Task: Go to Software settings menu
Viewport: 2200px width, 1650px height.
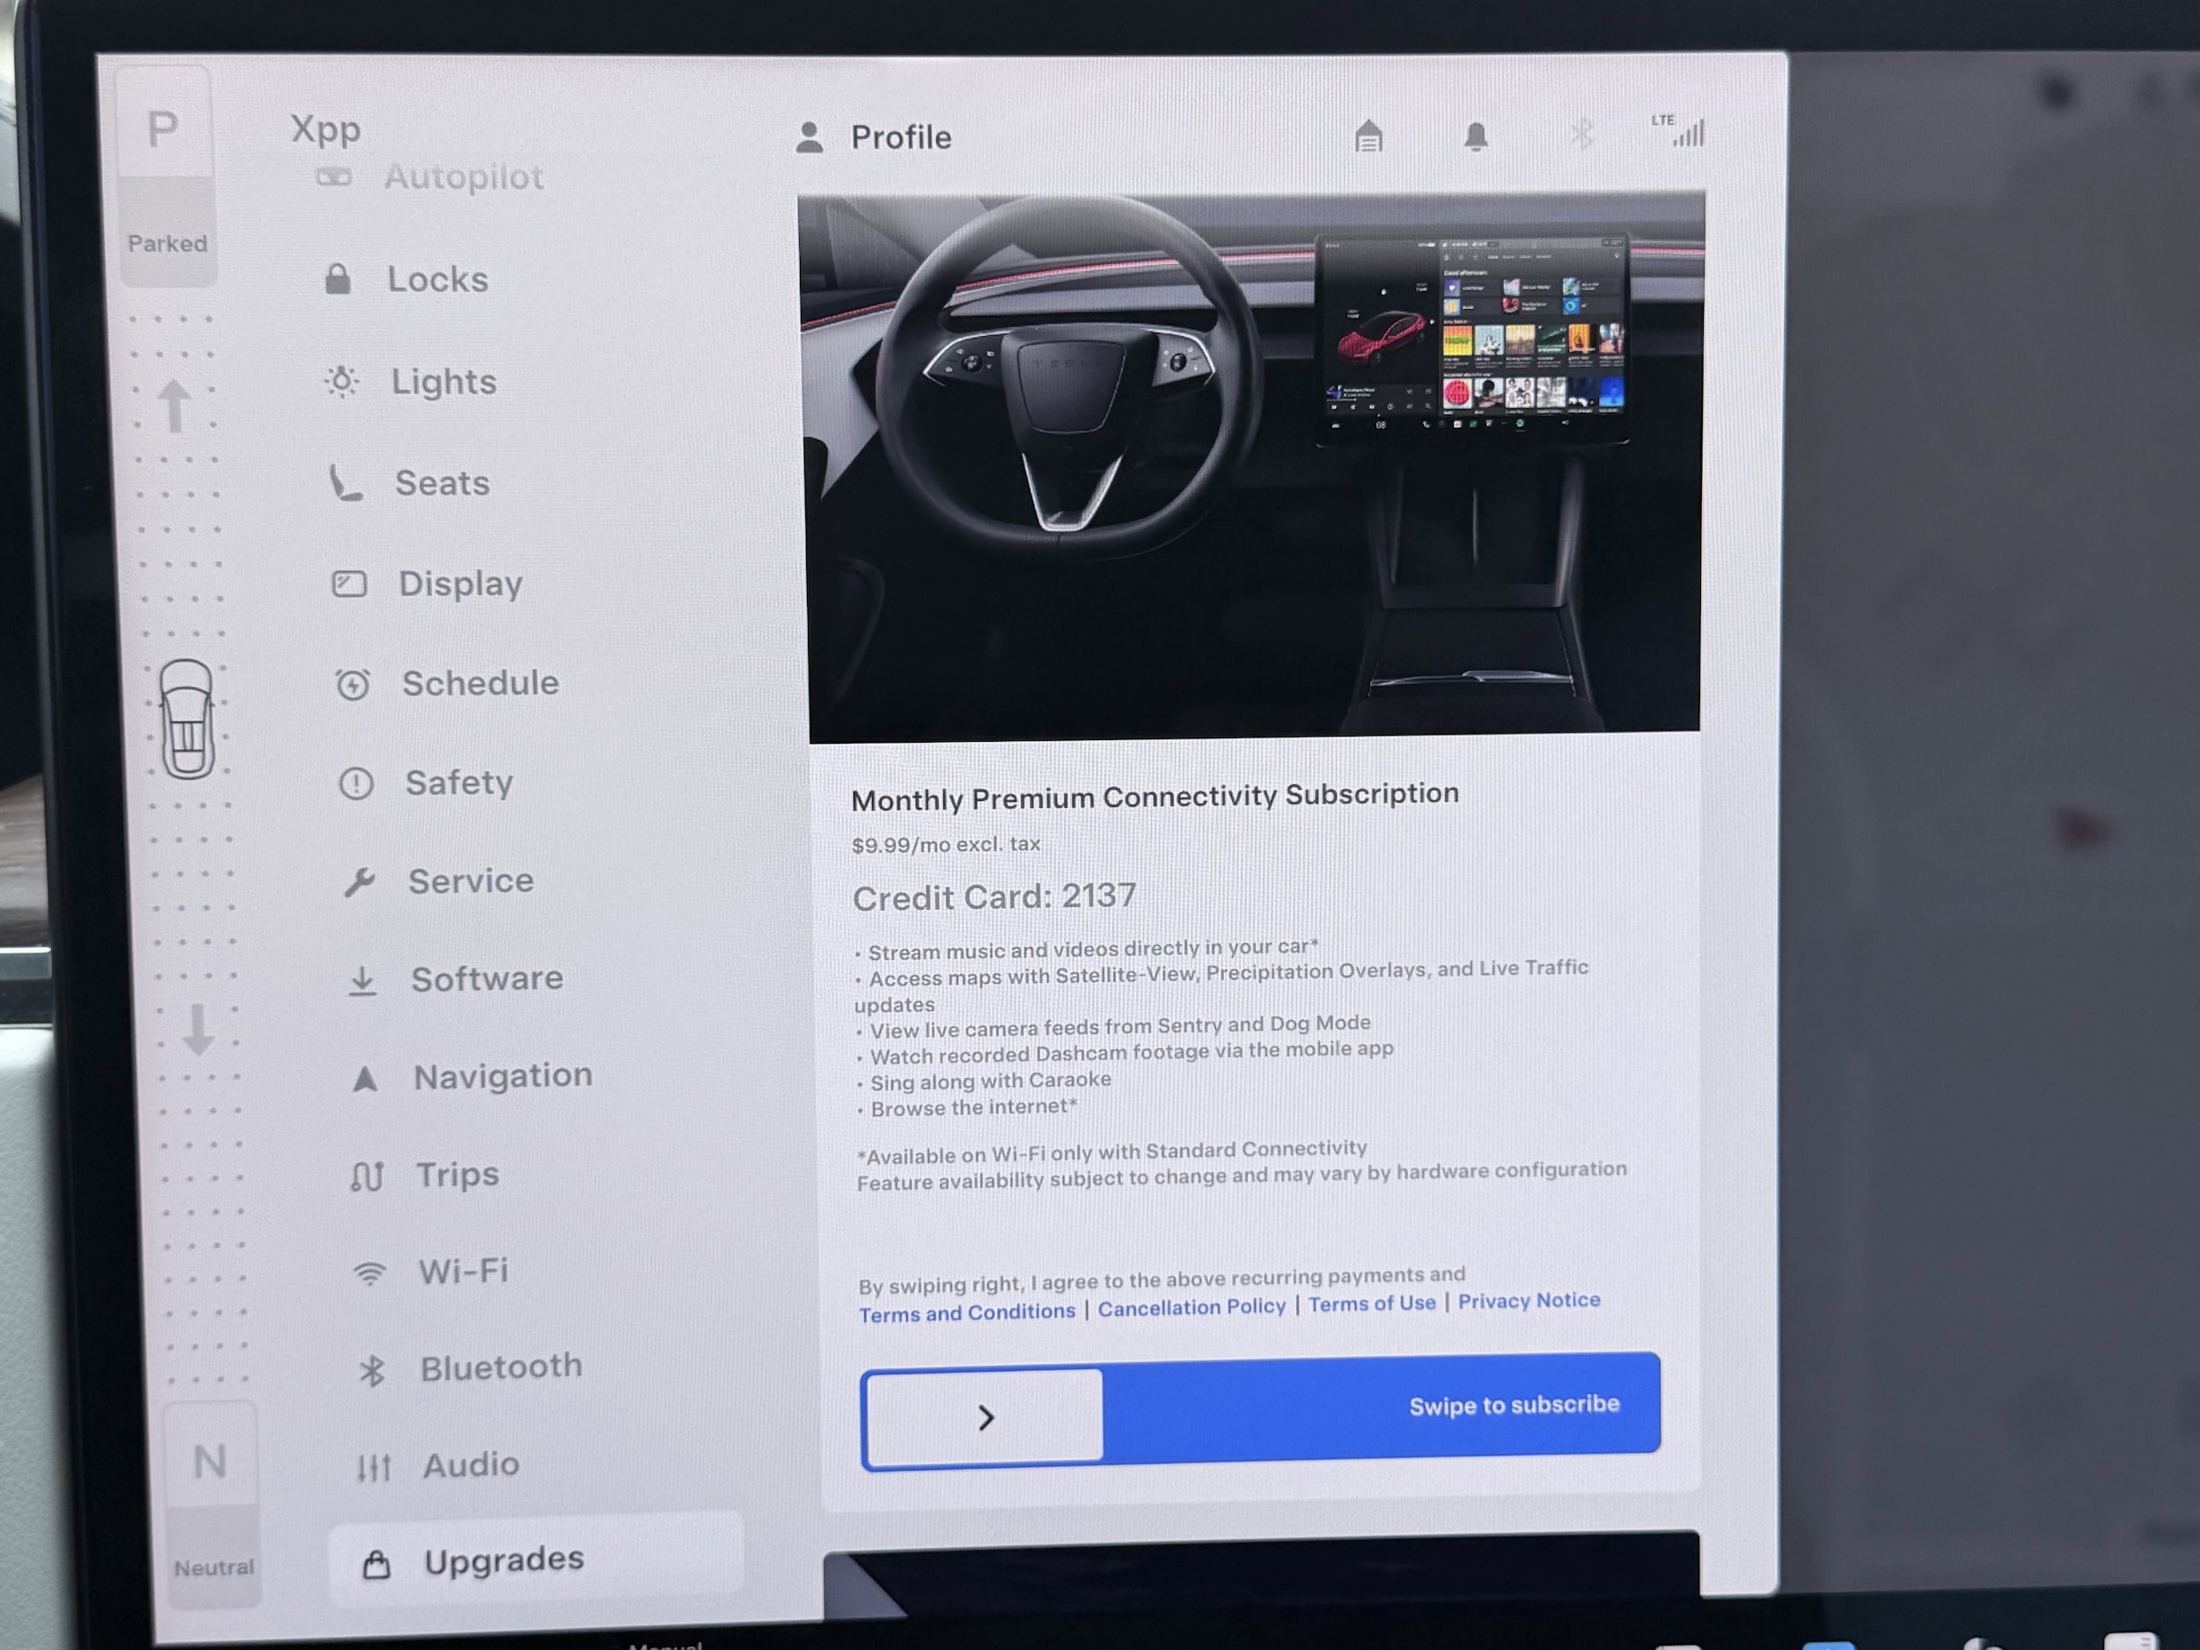Action: coord(487,979)
